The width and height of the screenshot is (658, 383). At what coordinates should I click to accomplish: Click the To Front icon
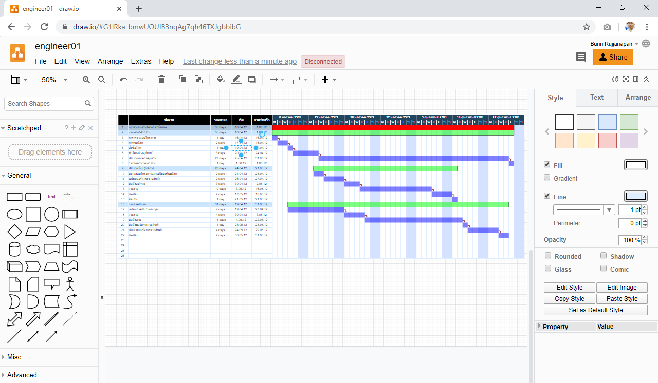[x=183, y=80]
